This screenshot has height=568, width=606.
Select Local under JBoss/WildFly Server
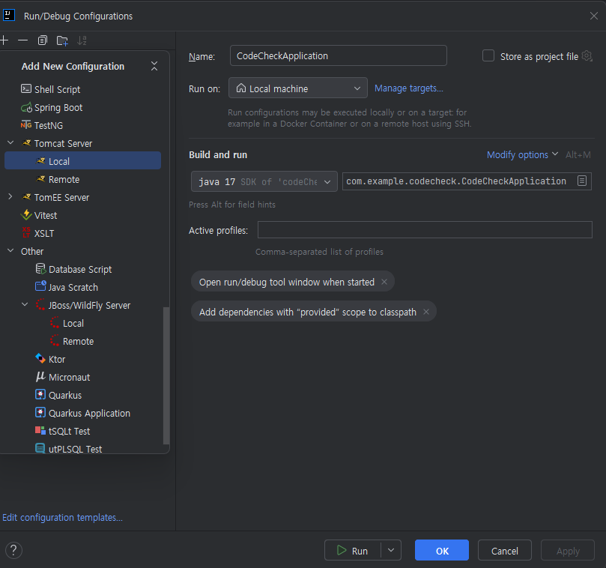[82, 323]
